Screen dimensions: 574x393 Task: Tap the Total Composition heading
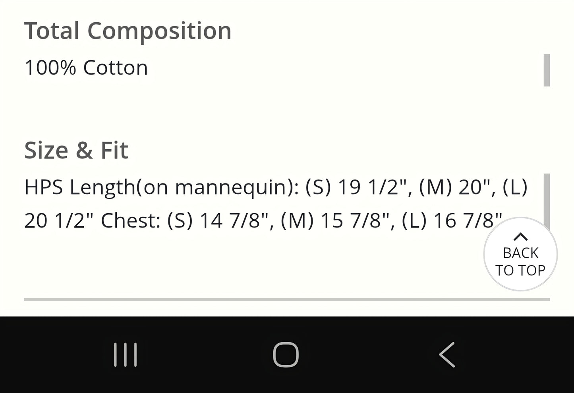(128, 31)
